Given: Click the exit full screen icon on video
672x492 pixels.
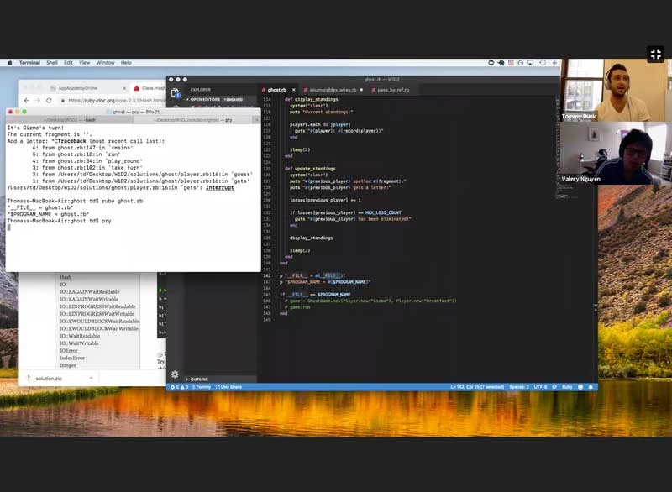Looking at the screenshot, I should point(656,54).
